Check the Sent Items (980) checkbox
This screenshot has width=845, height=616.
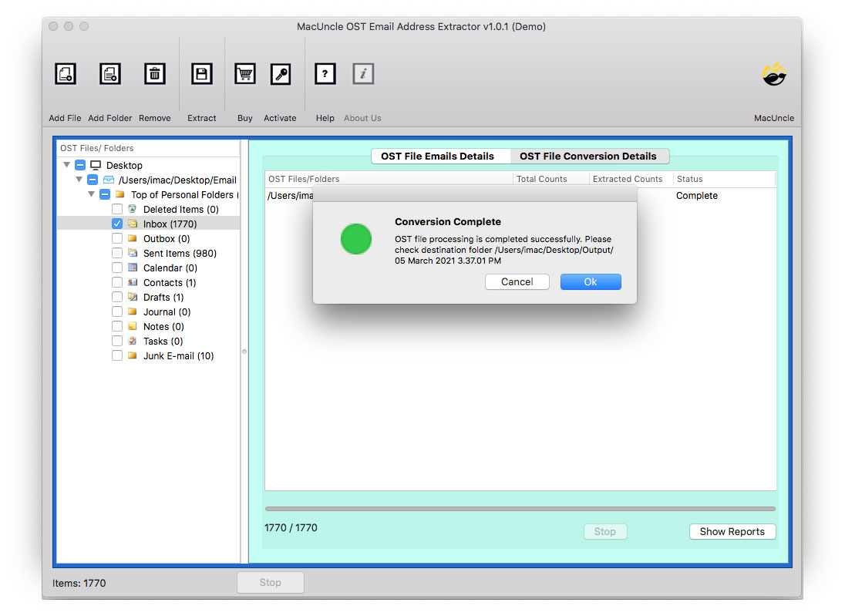[x=117, y=253]
